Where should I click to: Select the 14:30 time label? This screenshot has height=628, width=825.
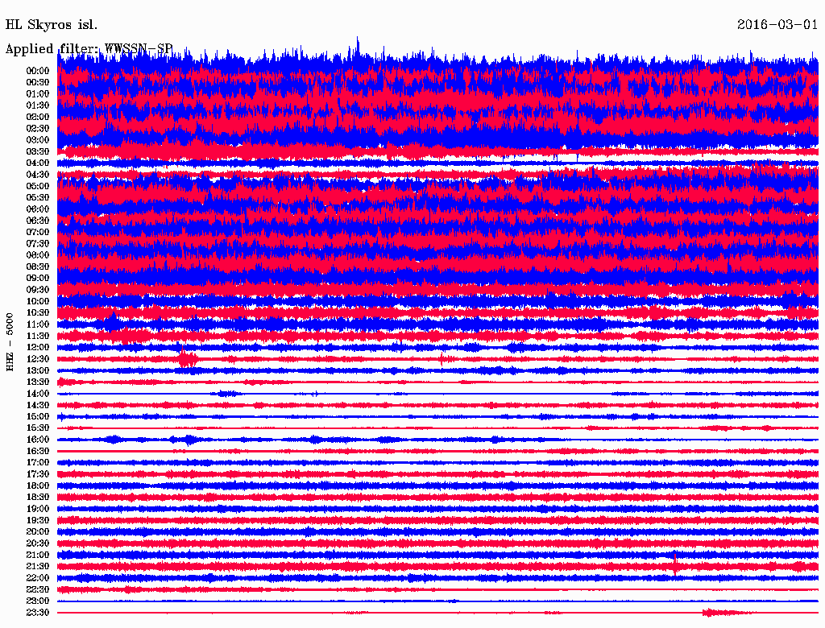38,406
